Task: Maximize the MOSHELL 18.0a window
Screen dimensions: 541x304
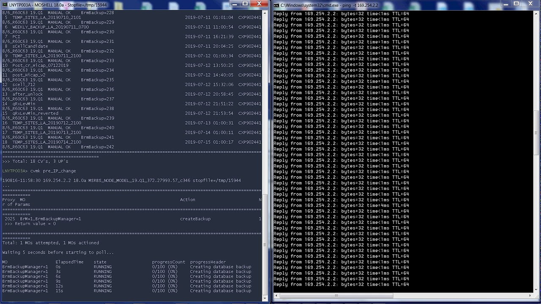Action: (245, 3)
